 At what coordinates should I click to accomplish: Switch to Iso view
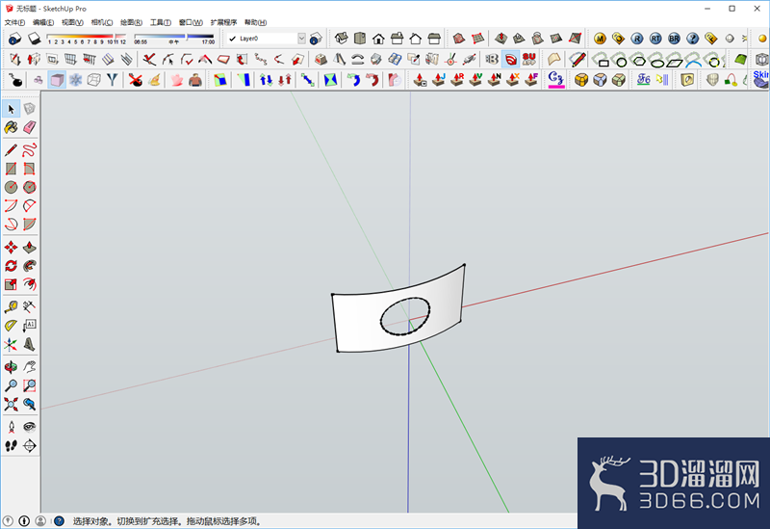point(342,39)
